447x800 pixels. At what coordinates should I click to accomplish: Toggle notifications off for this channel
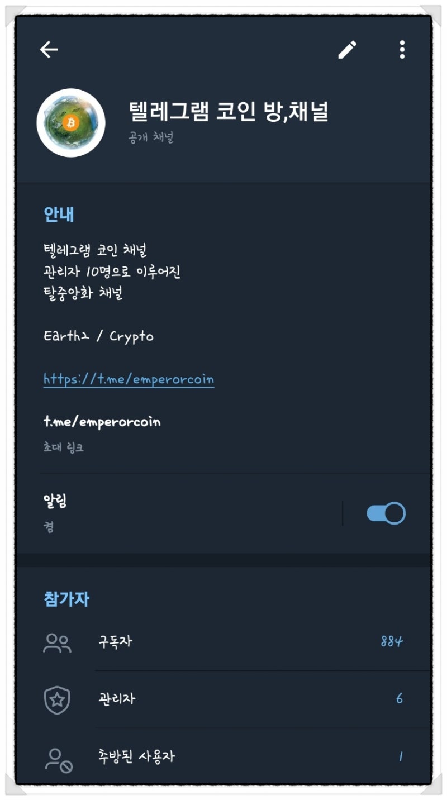(x=386, y=512)
